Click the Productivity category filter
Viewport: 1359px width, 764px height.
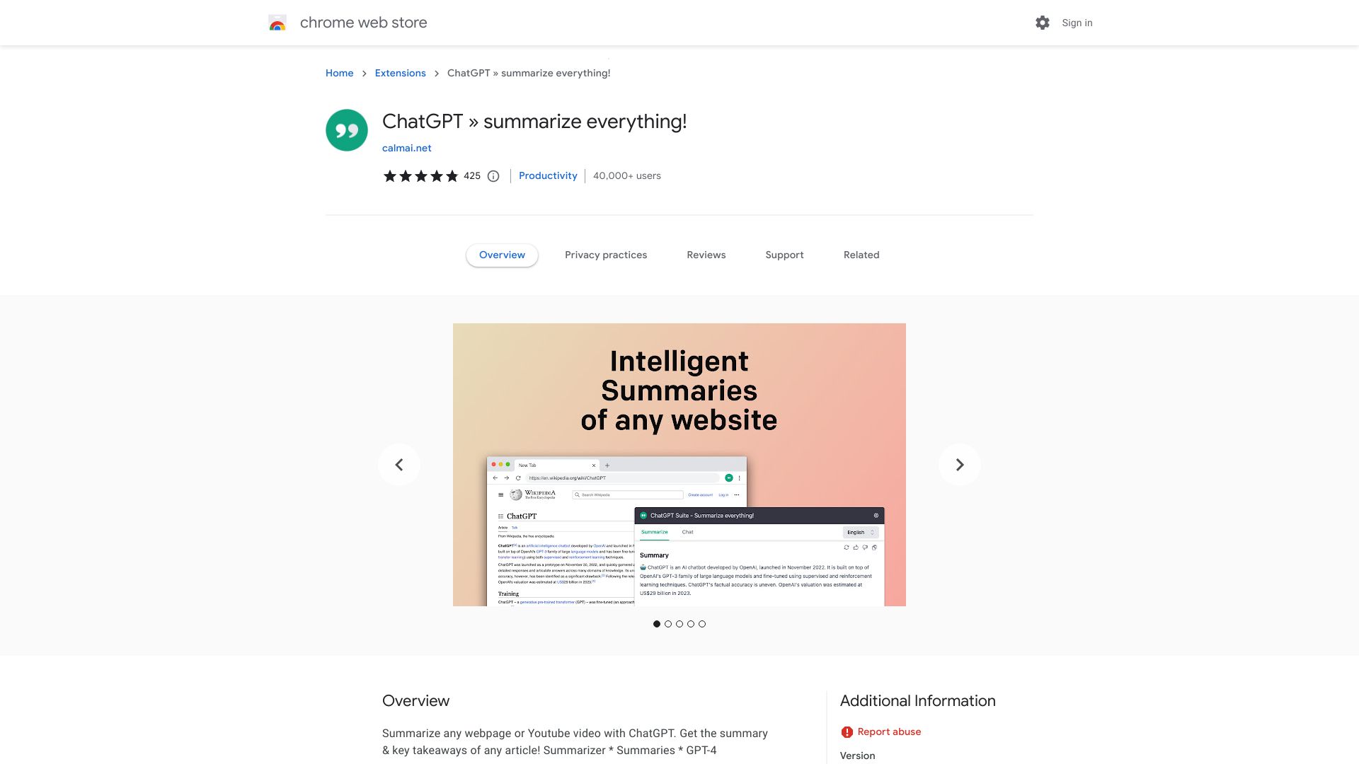(x=548, y=175)
